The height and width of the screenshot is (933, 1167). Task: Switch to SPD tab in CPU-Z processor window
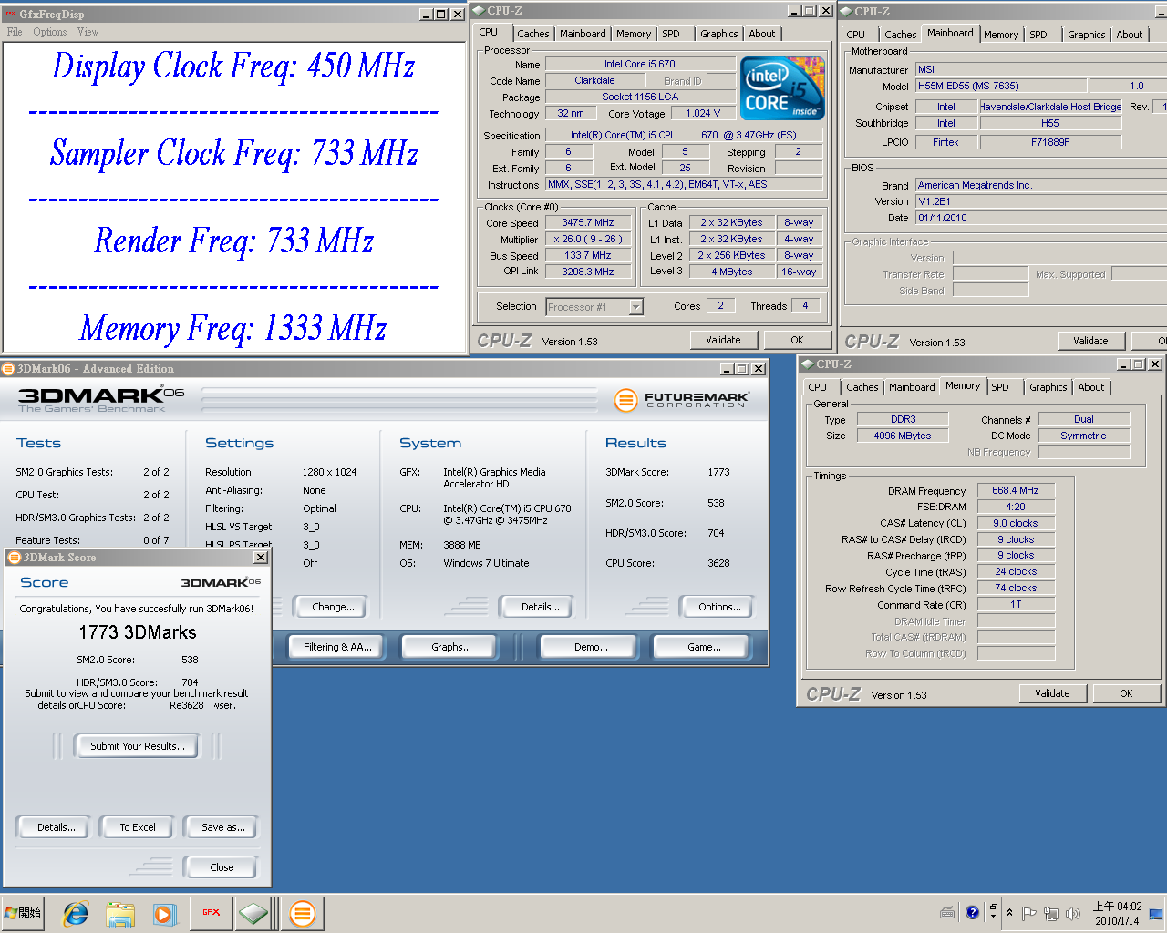pyautogui.click(x=671, y=34)
